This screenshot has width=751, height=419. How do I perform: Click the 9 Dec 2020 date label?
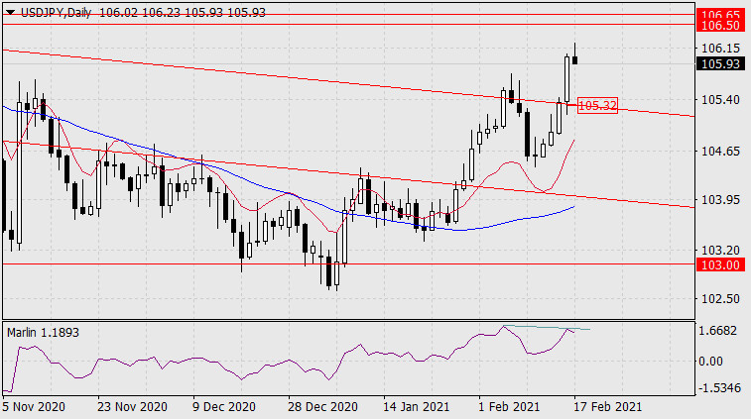[x=224, y=407]
